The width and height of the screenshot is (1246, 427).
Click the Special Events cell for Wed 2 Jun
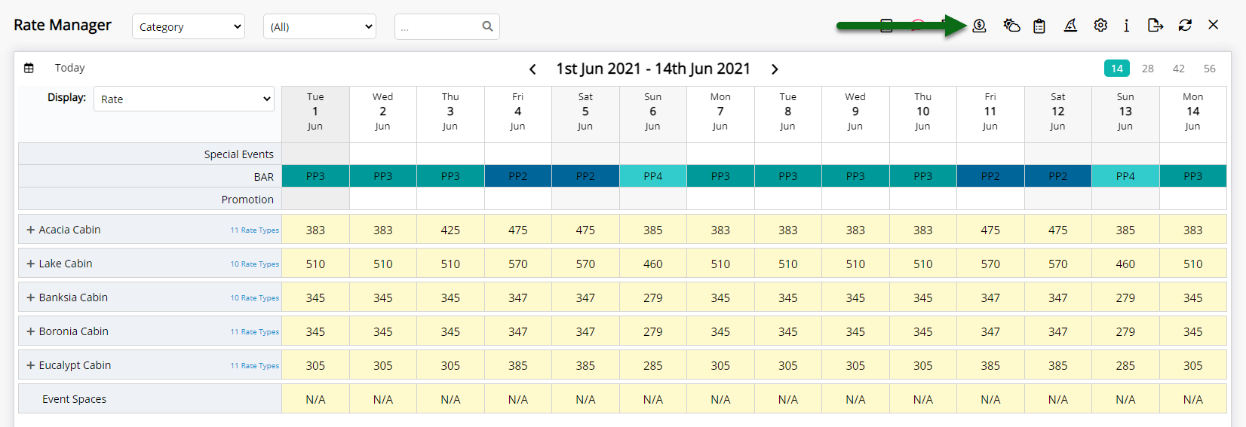[x=383, y=154]
